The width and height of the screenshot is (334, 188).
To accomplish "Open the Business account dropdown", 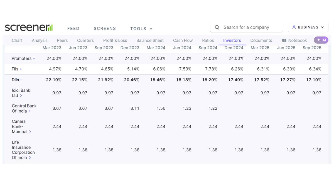I will (x=308, y=27).
